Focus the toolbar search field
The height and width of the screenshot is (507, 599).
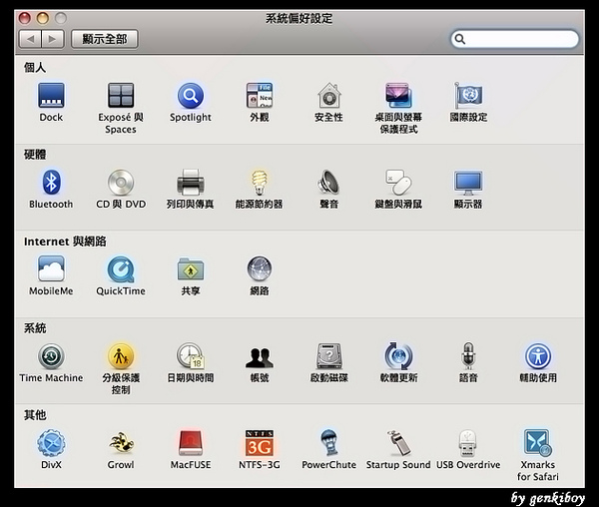[515, 39]
